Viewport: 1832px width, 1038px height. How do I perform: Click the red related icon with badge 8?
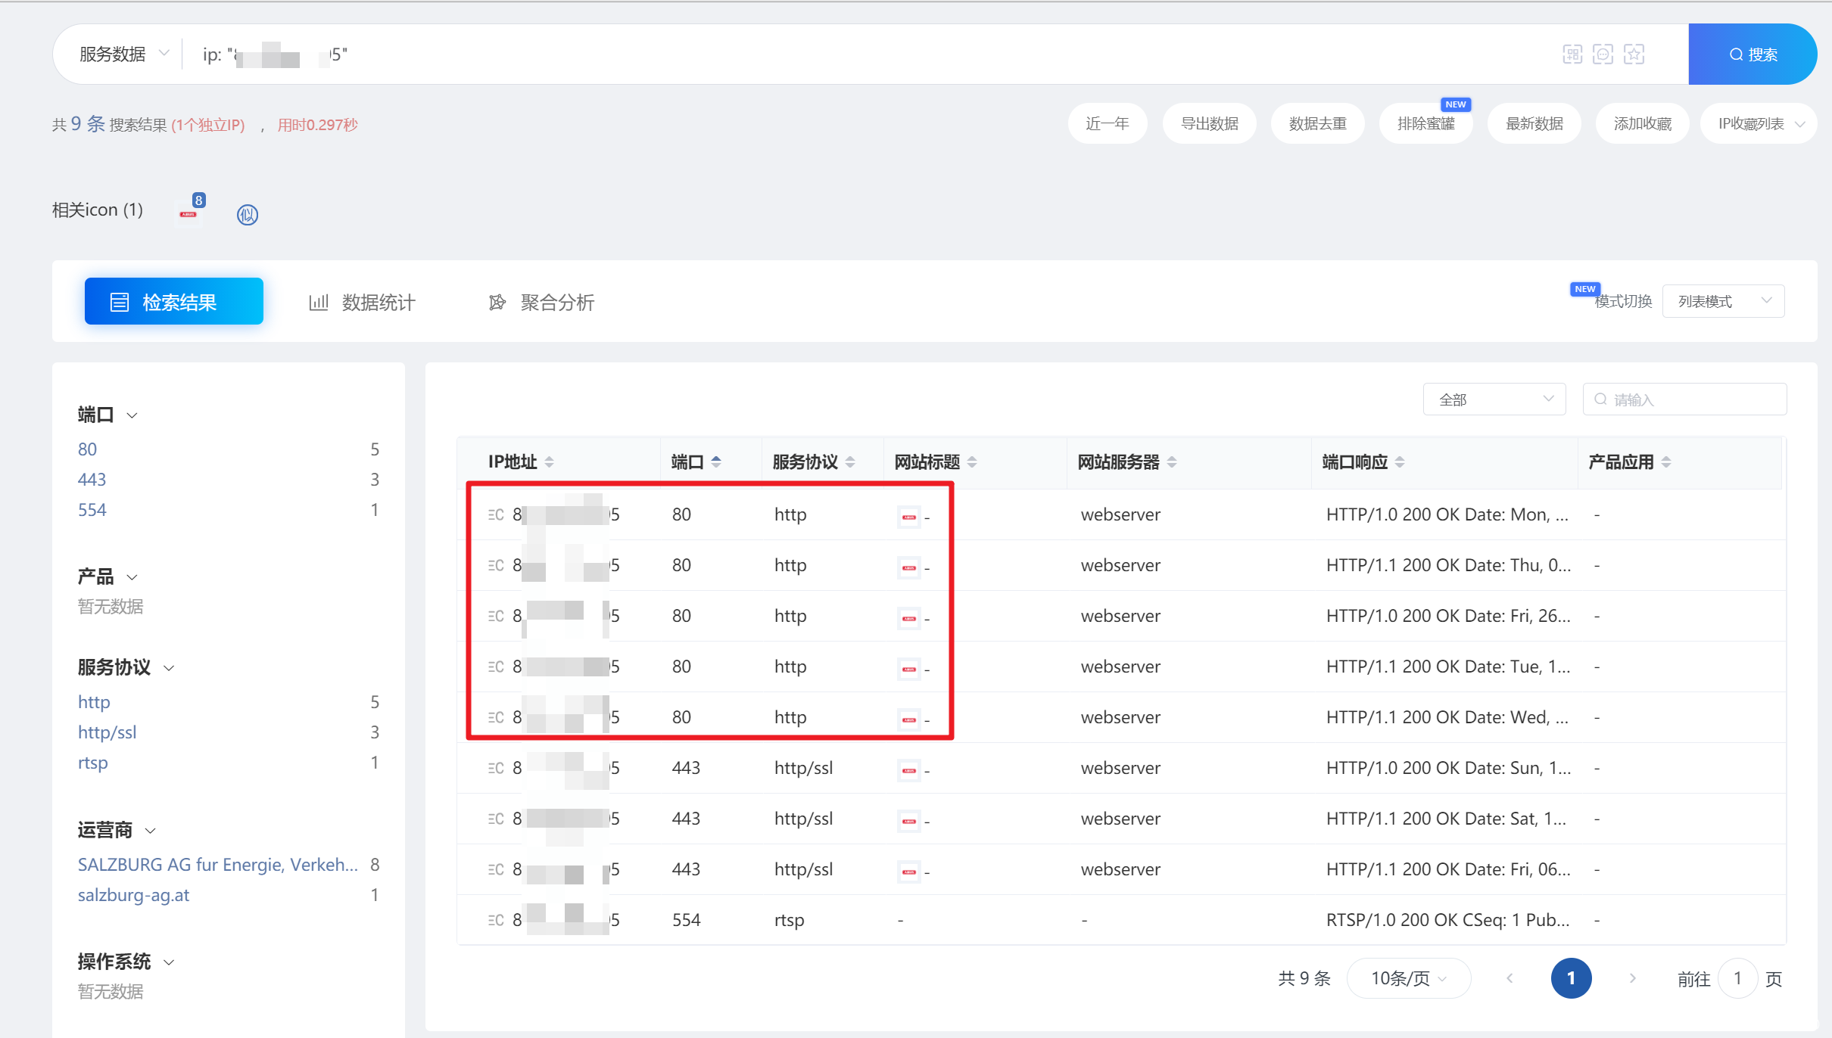click(188, 213)
